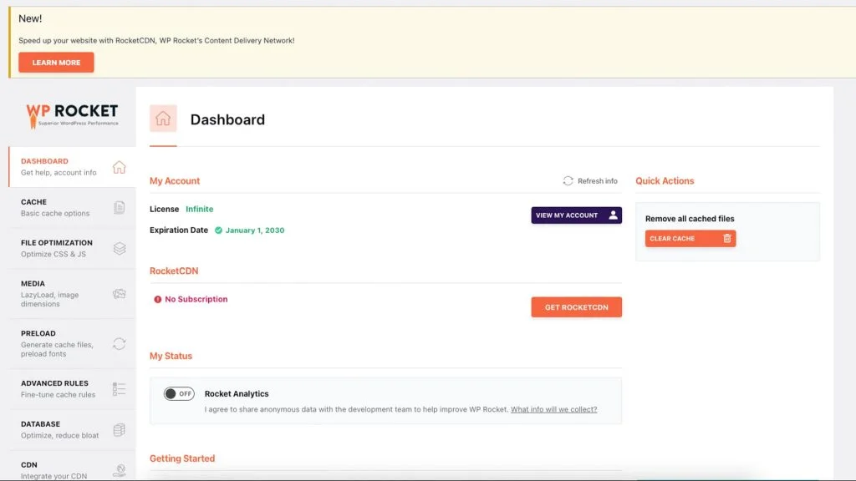
Task: Click the Preload refresh icon in sidebar
Action: 119,343
